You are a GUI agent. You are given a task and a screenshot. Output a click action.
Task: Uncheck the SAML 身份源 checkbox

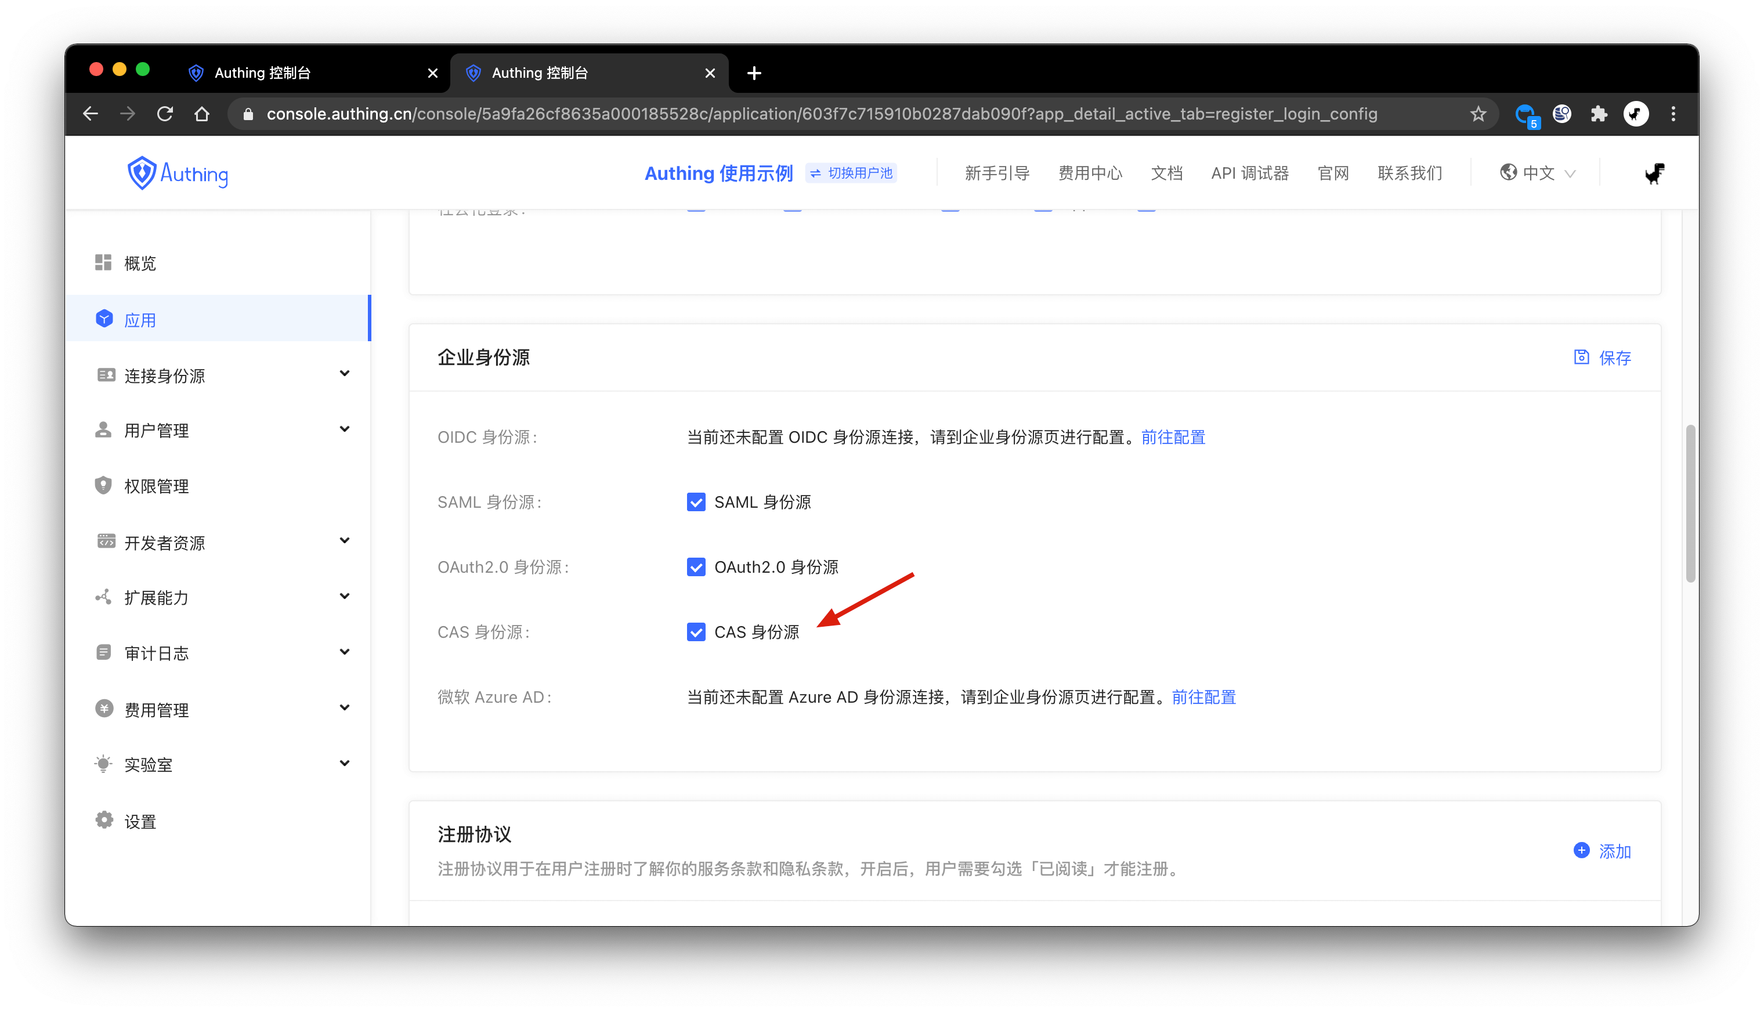click(x=696, y=502)
